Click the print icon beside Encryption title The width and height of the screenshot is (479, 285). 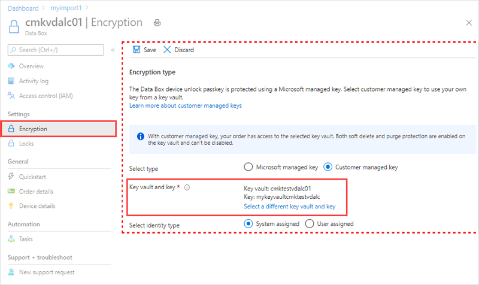157,23
